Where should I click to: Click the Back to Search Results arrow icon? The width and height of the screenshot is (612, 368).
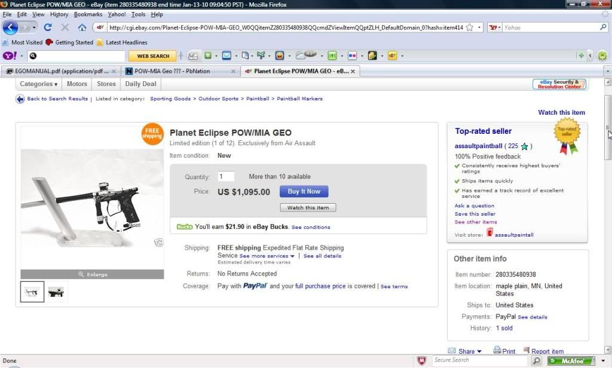[x=20, y=99]
